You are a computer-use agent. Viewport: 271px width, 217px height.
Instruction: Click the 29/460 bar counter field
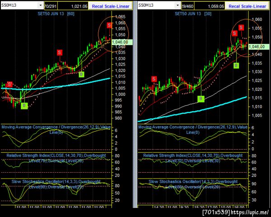pos(187,6)
